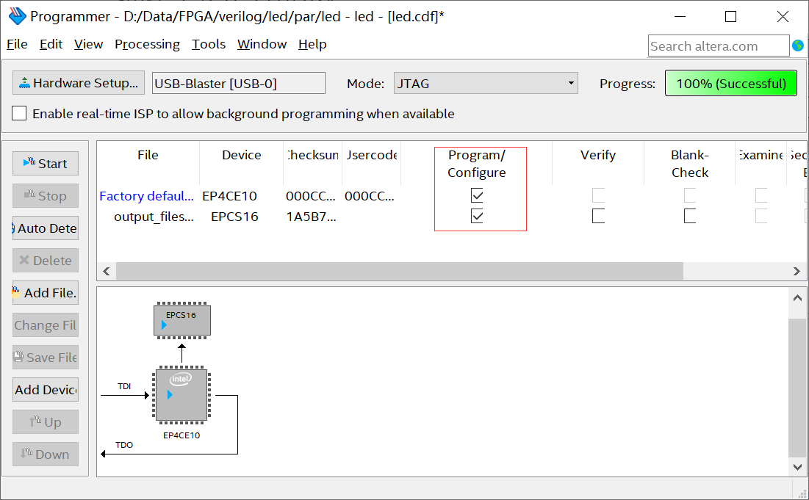Toggle Verify checkbox in EP4CE10 row
This screenshot has height=500, width=809.
point(599,195)
